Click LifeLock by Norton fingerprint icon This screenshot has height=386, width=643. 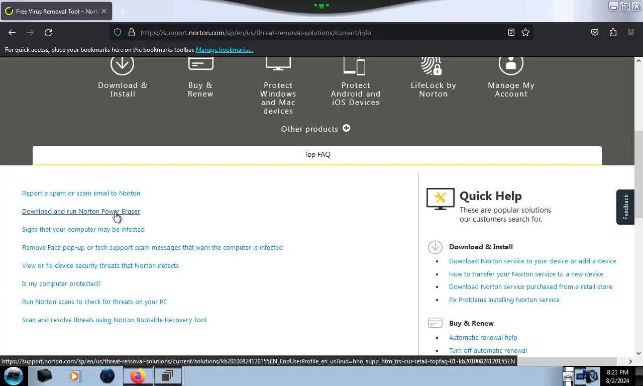point(432,65)
